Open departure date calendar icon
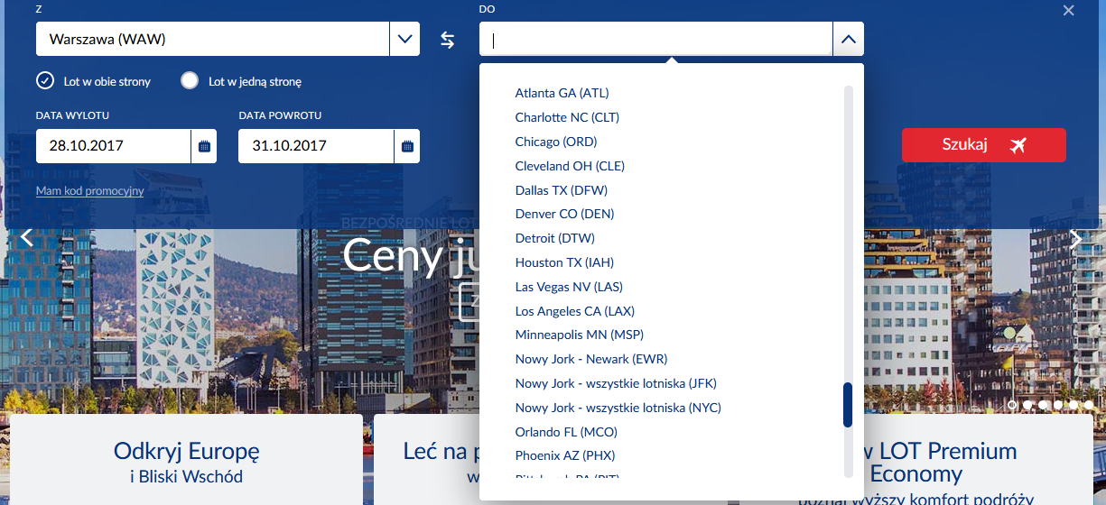The image size is (1106, 505). point(204,146)
